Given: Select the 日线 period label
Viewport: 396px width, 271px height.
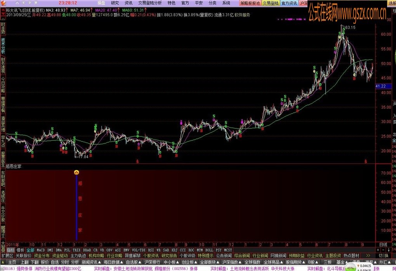Looking at the screenshot, I should point(383,245).
